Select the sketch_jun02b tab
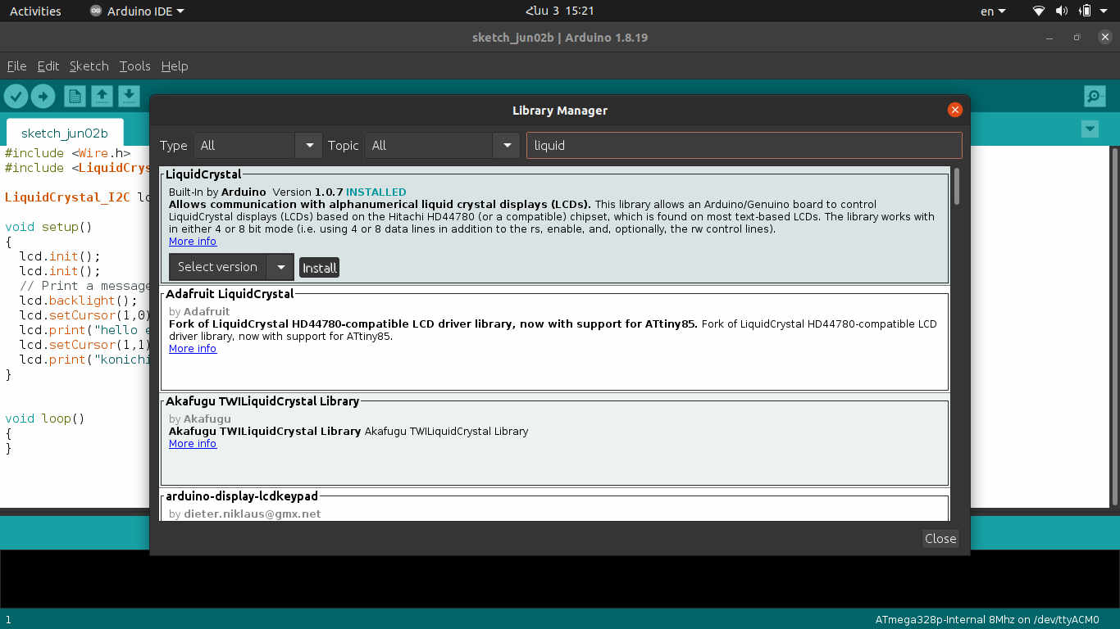Viewport: 1120px width, 629px height. pyautogui.click(x=65, y=133)
